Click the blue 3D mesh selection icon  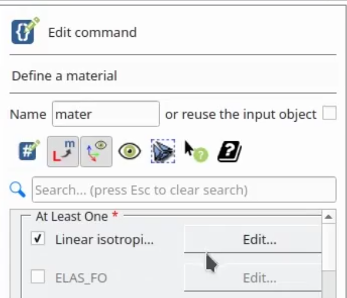tap(163, 151)
